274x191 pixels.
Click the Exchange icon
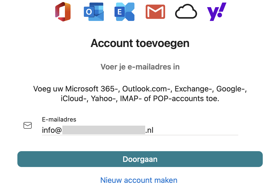point(124,12)
